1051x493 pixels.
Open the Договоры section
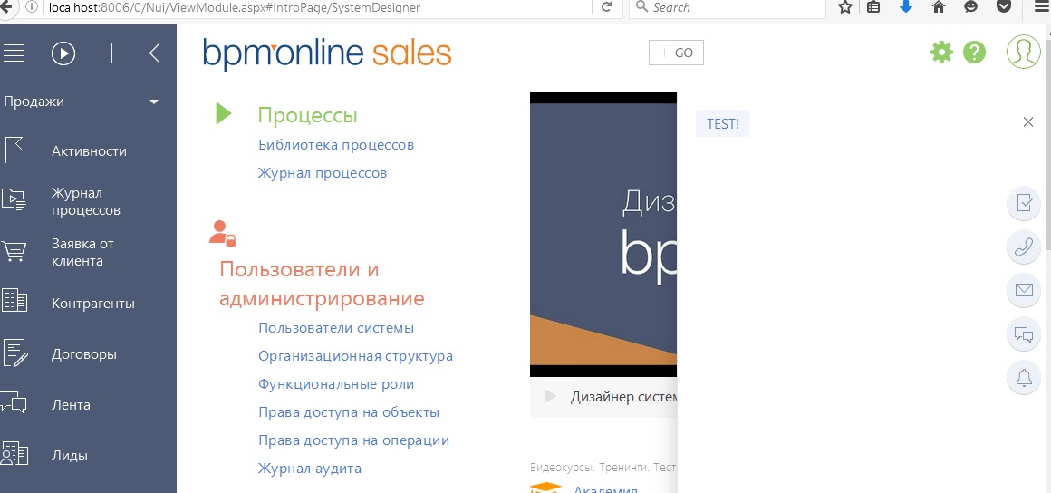(84, 354)
